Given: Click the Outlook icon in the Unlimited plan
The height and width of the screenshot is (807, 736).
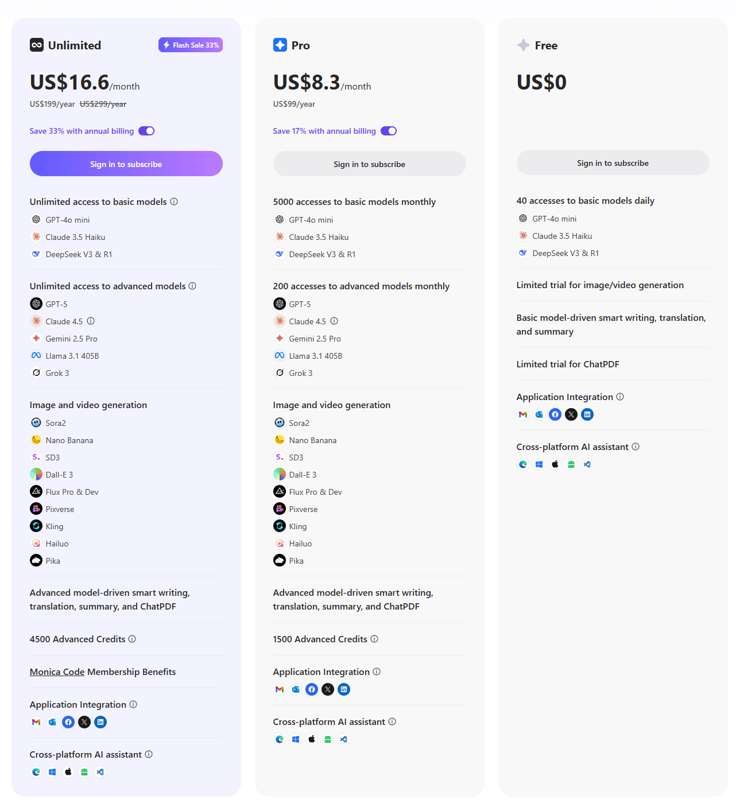Looking at the screenshot, I should 52,722.
